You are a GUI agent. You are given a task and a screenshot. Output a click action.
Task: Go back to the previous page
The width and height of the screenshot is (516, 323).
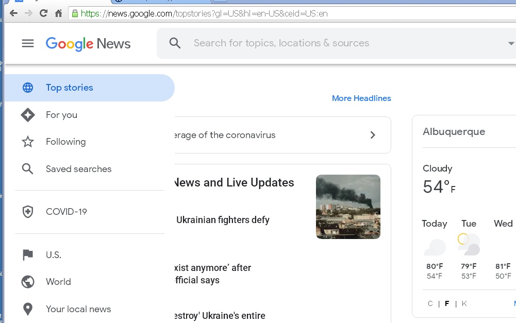point(13,13)
